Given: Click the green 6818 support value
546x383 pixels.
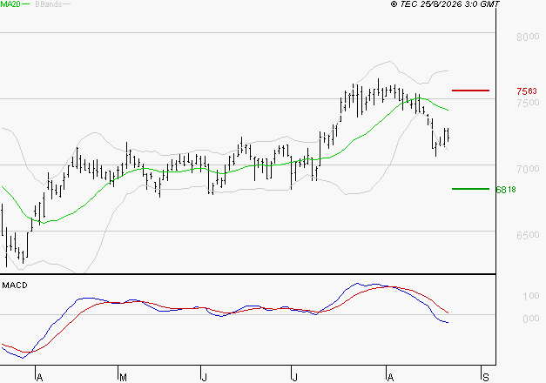Looking at the screenshot, I should tap(506, 190).
